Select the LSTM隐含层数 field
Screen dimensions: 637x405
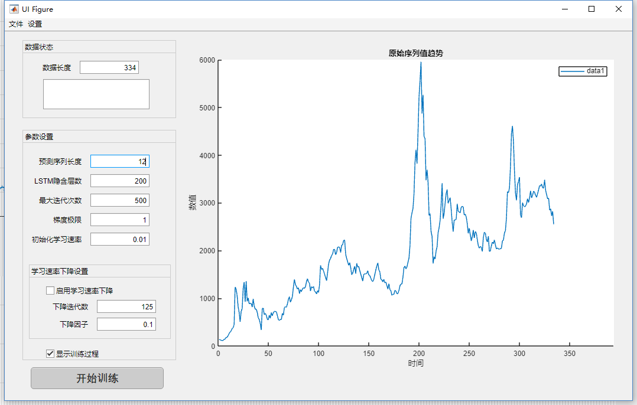(120, 181)
